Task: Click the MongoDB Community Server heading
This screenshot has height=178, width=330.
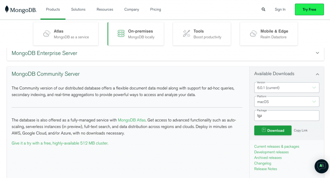Action: [46, 74]
